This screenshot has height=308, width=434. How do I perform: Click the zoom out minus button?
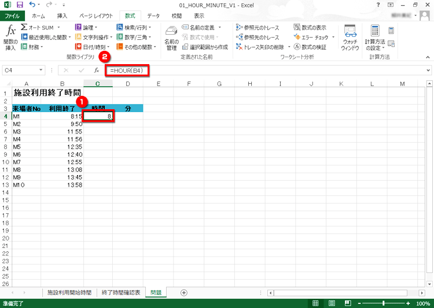(x=359, y=303)
